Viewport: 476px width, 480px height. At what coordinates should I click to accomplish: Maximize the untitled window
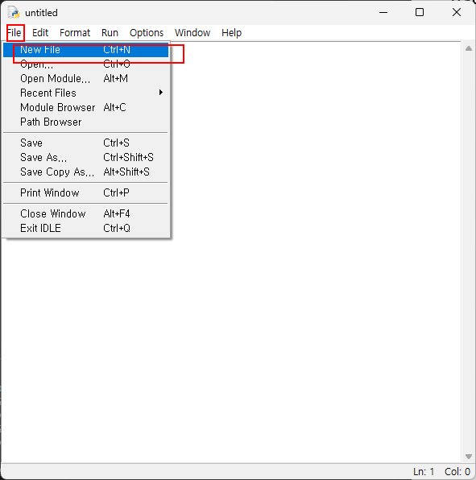pos(420,13)
